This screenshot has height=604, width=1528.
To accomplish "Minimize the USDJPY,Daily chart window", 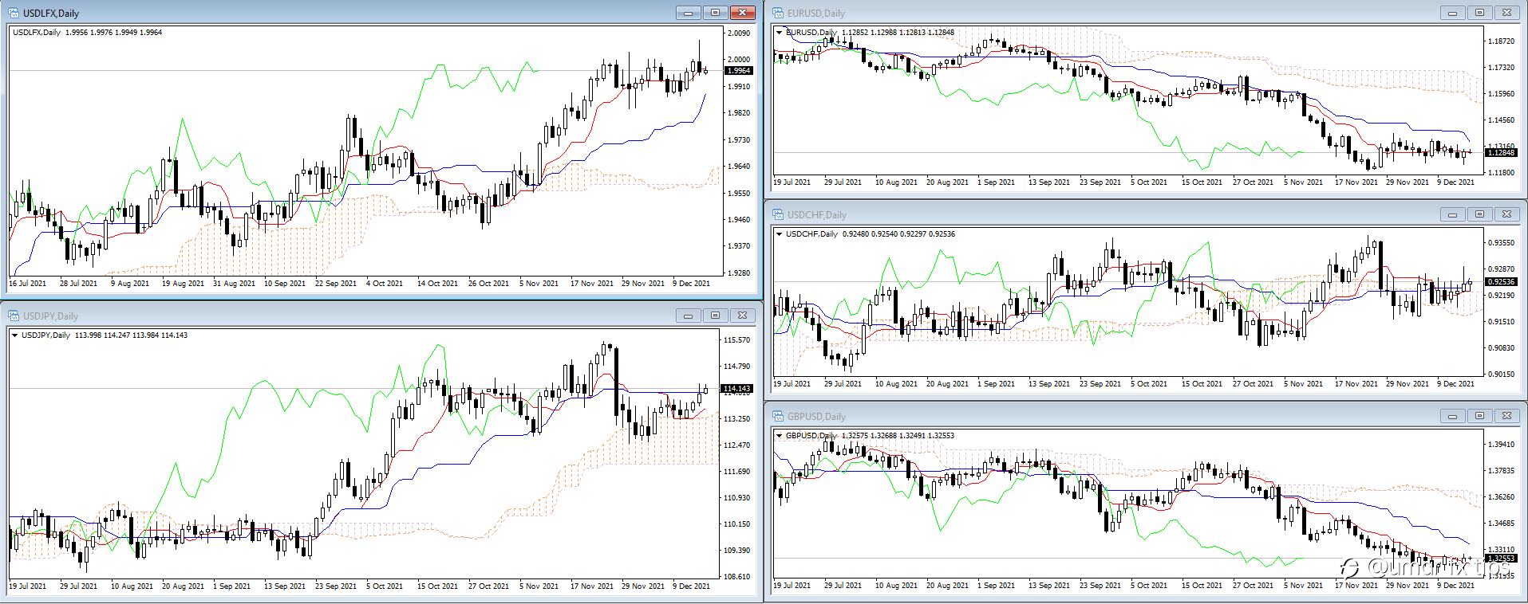I will 688,316.
